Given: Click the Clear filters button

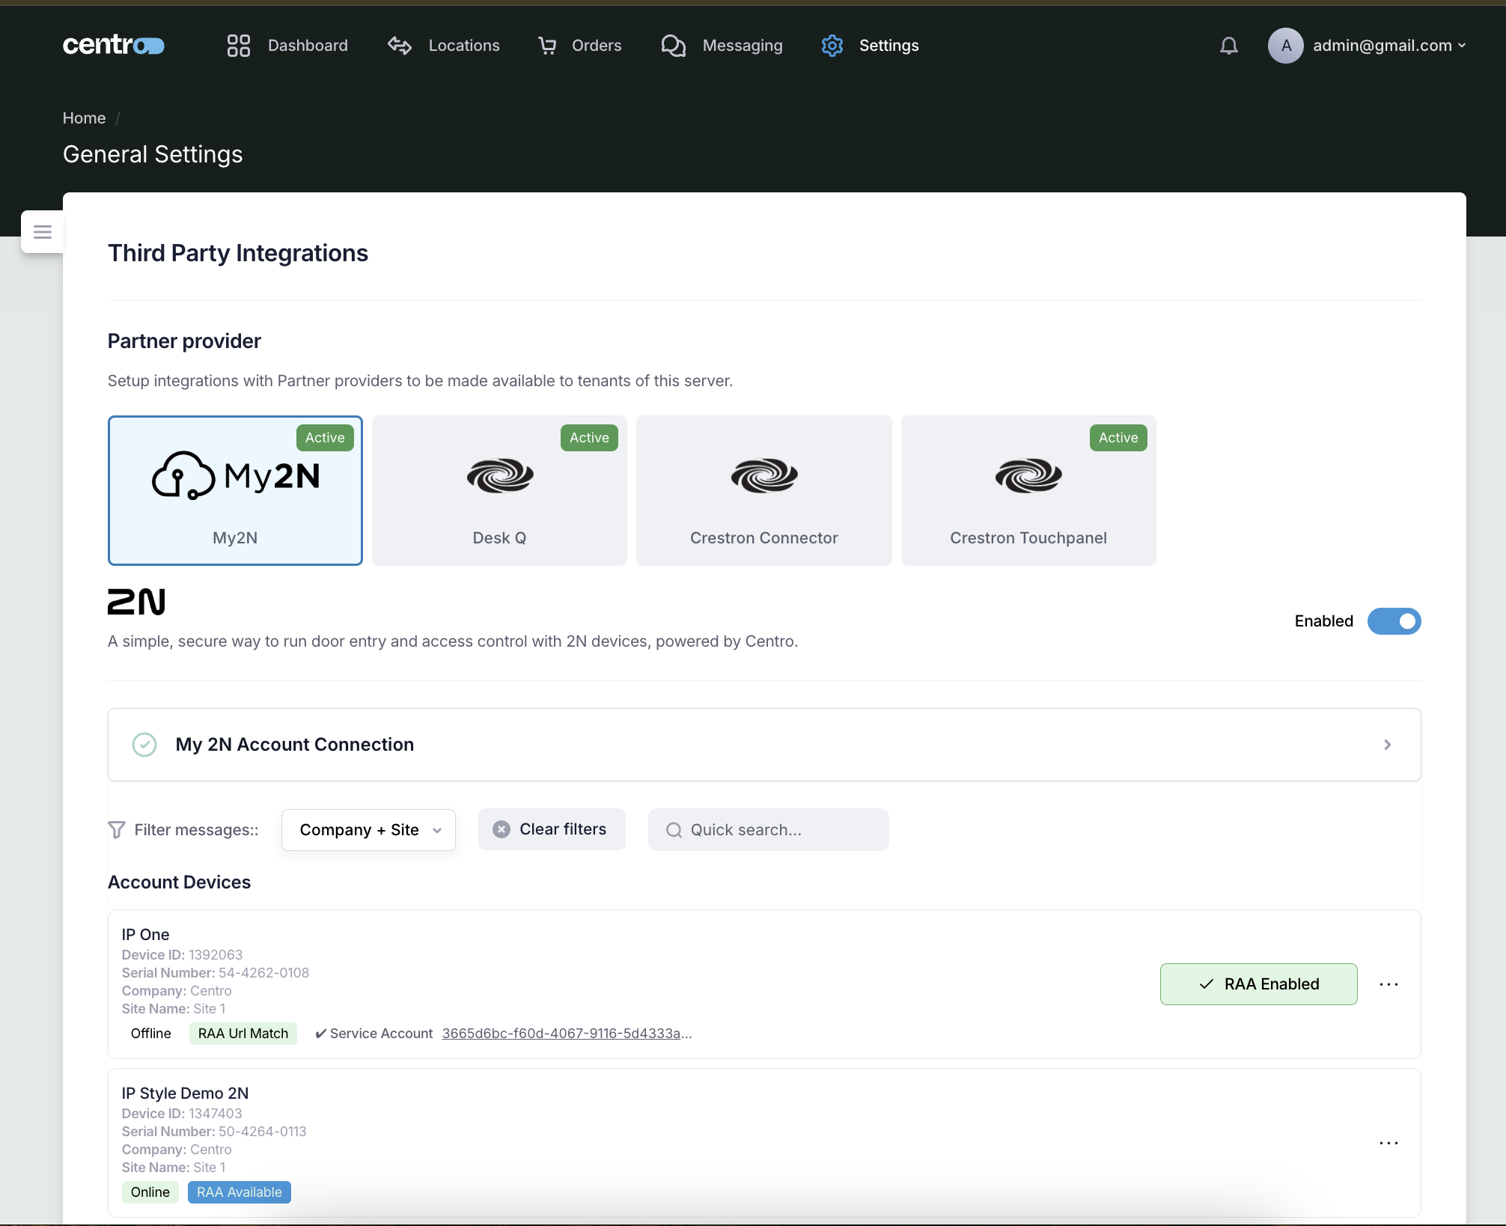Looking at the screenshot, I should pyautogui.click(x=552, y=829).
